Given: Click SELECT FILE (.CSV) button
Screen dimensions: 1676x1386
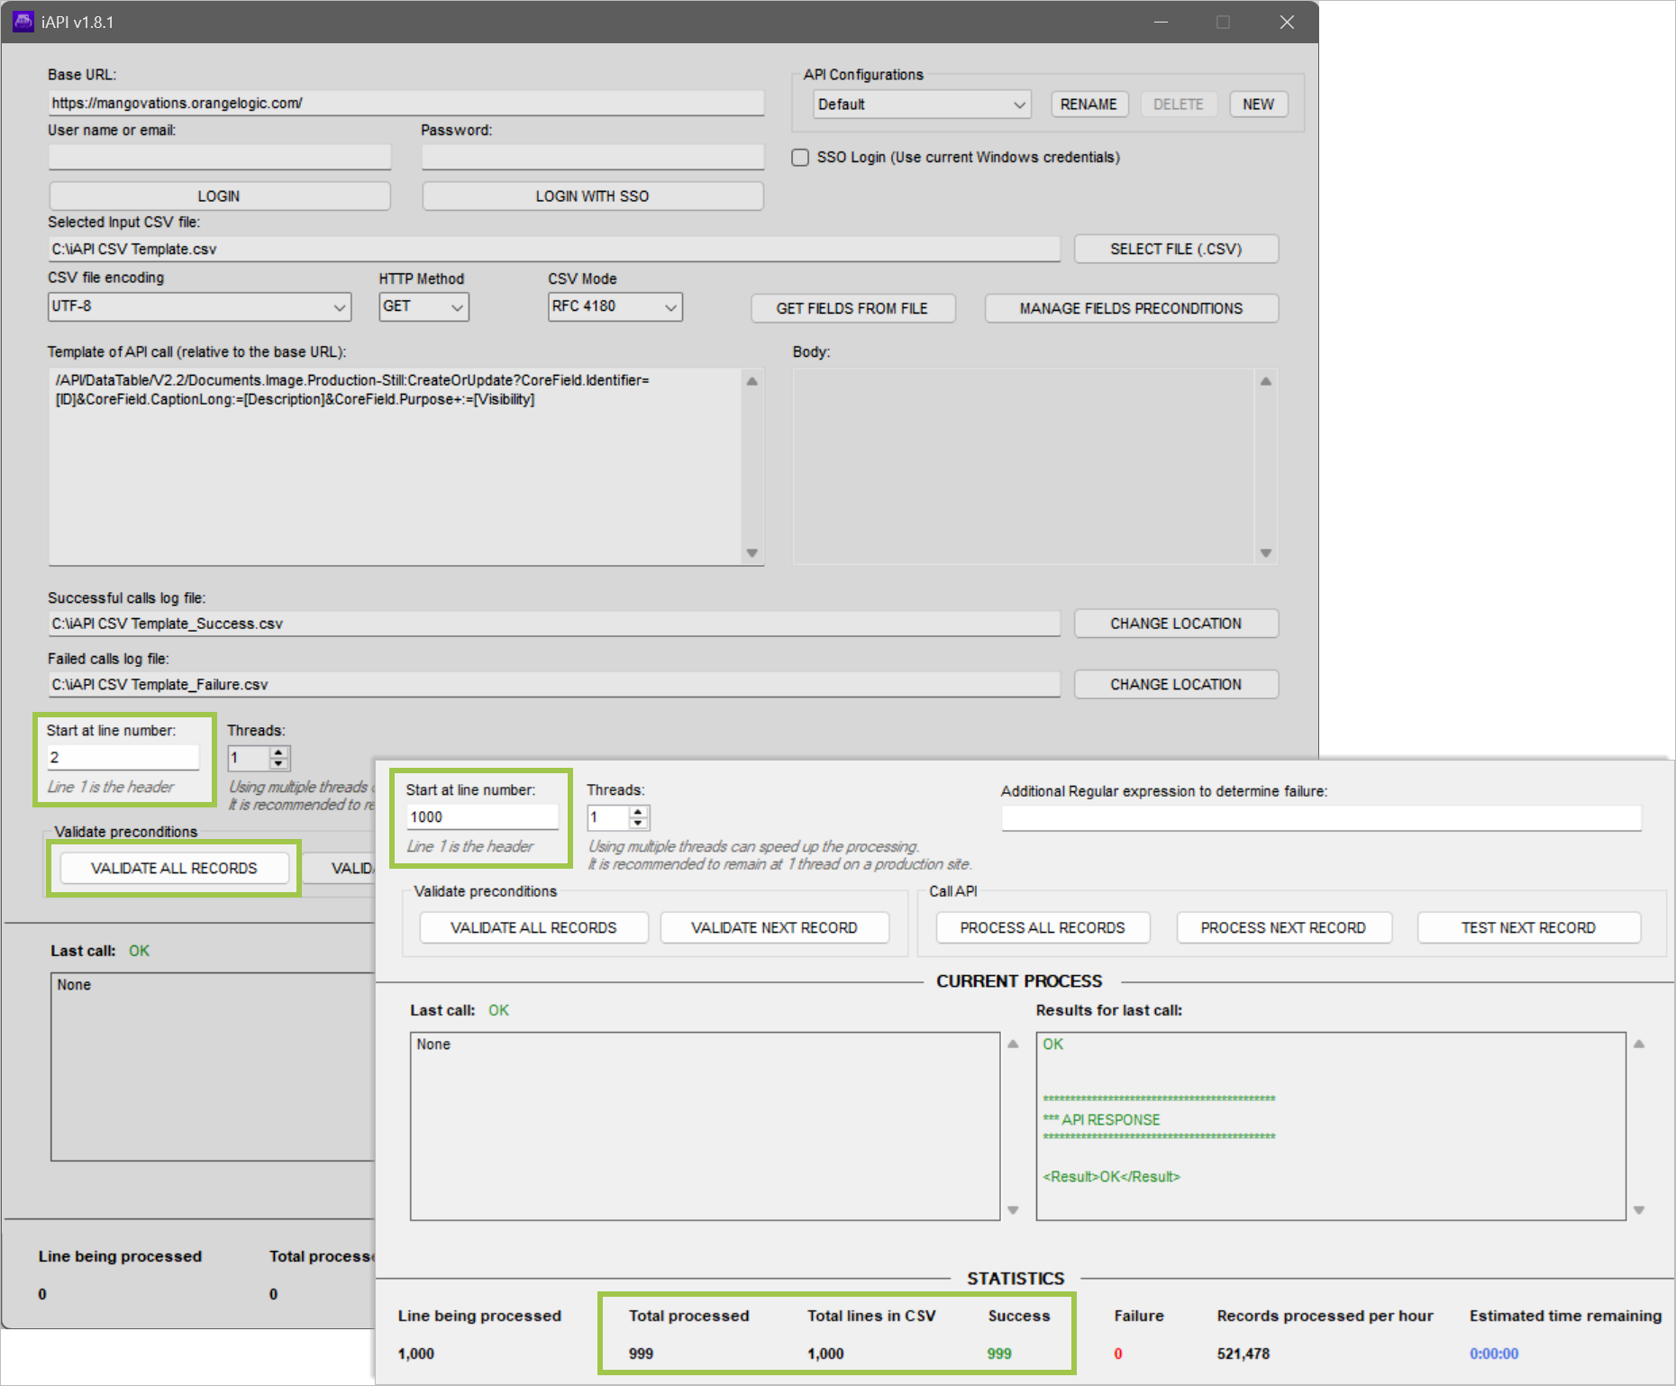Looking at the screenshot, I should click(x=1176, y=249).
